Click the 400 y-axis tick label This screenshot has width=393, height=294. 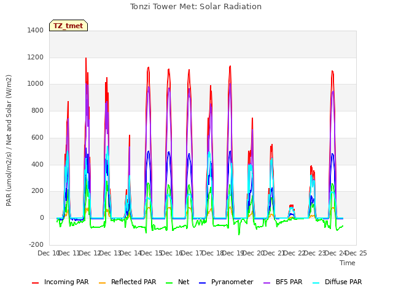click(37, 164)
